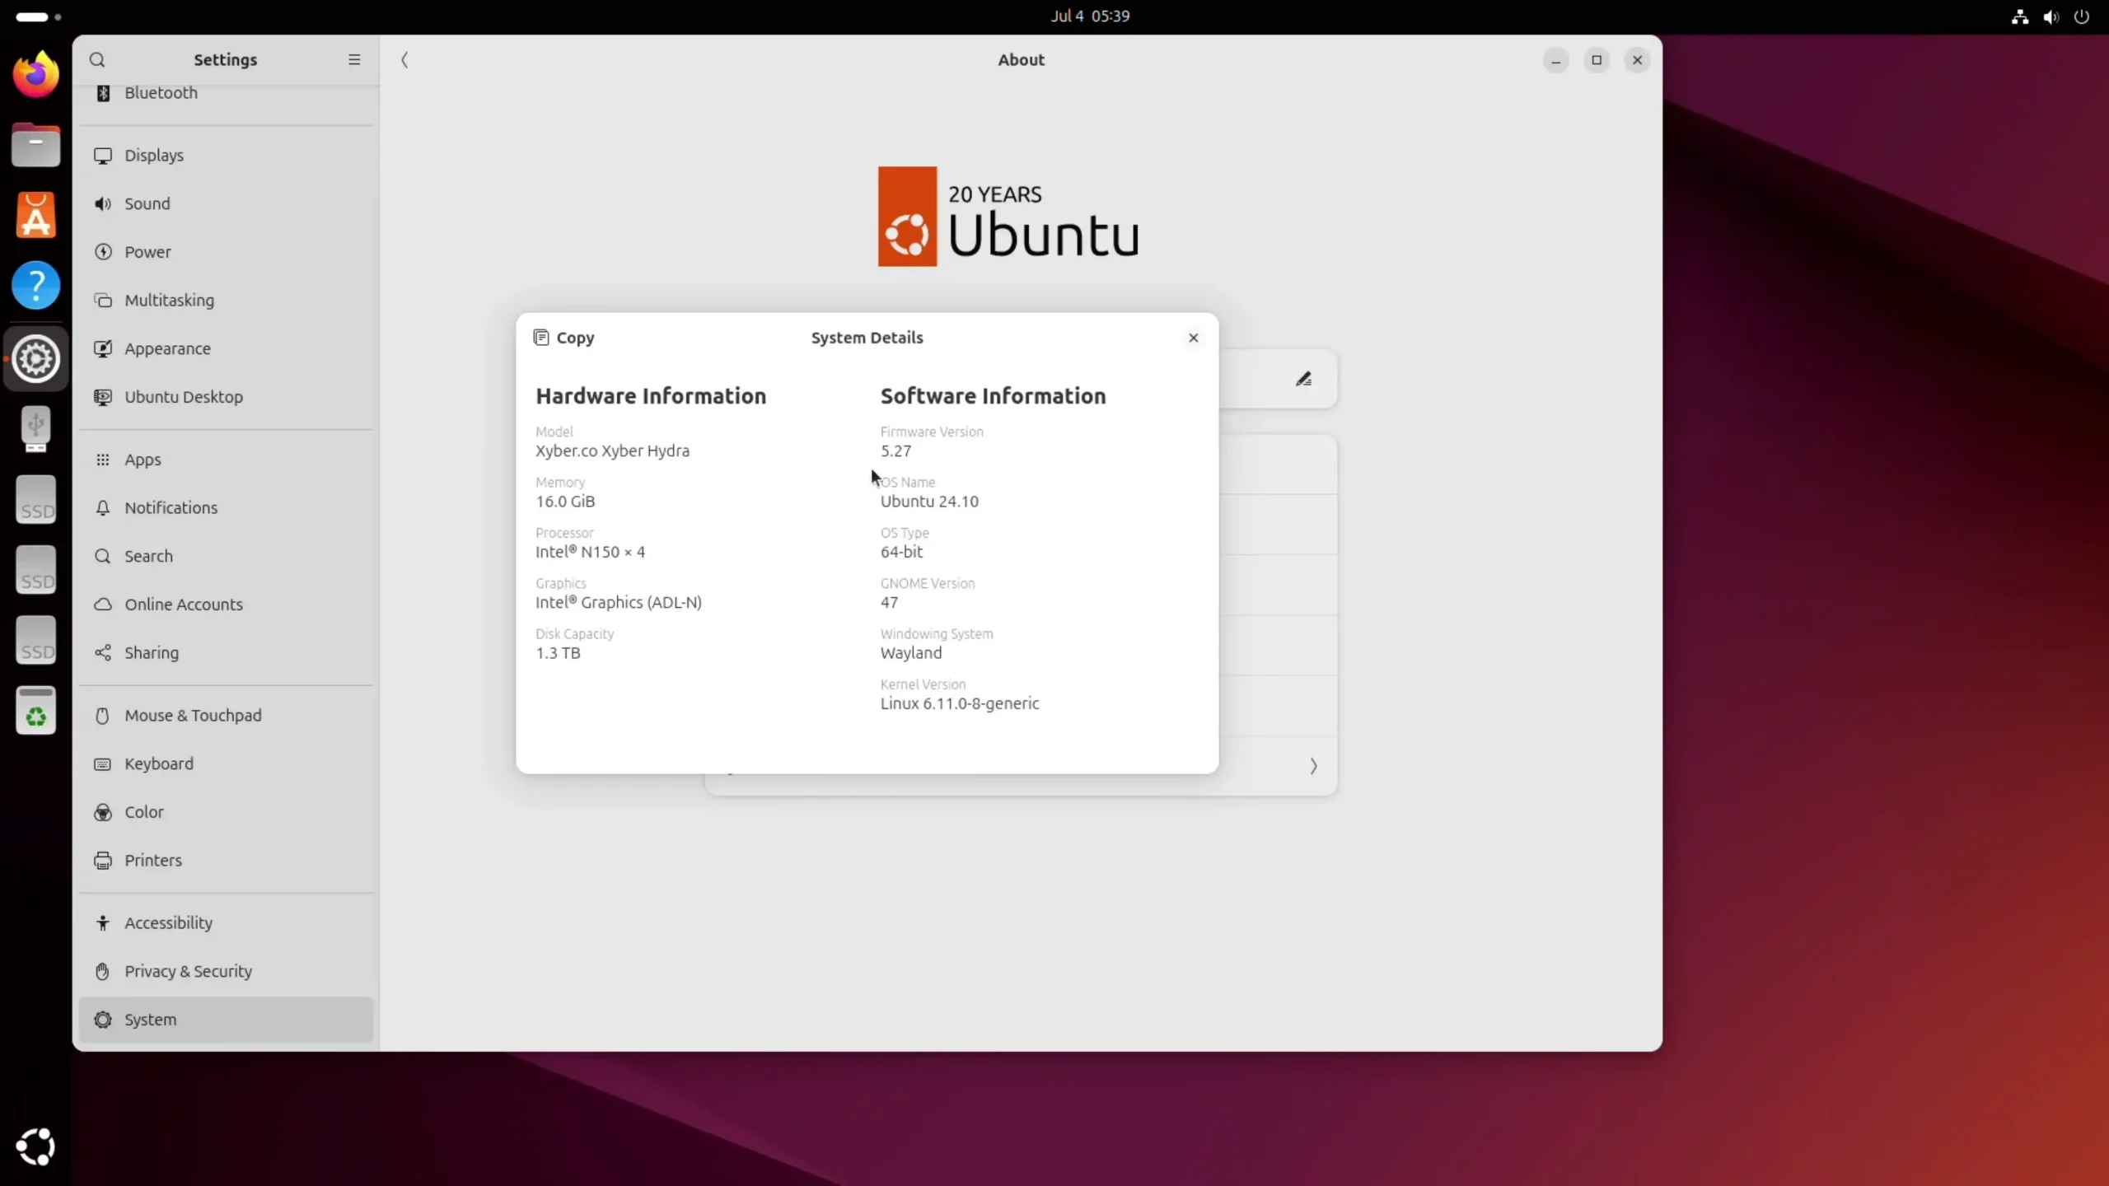Open Activities overview indicator

39,16
